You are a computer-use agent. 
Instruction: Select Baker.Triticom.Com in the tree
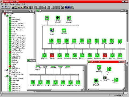click(x=17, y=52)
